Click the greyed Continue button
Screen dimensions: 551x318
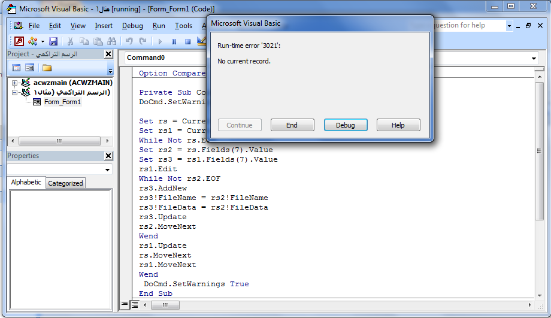pos(240,125)
